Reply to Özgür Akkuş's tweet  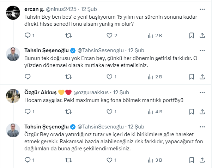[x=28, y=112]
